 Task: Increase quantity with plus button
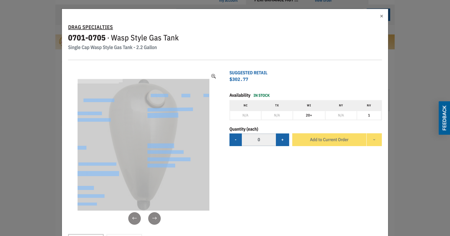pyautogui.click(x=282, y=140)
